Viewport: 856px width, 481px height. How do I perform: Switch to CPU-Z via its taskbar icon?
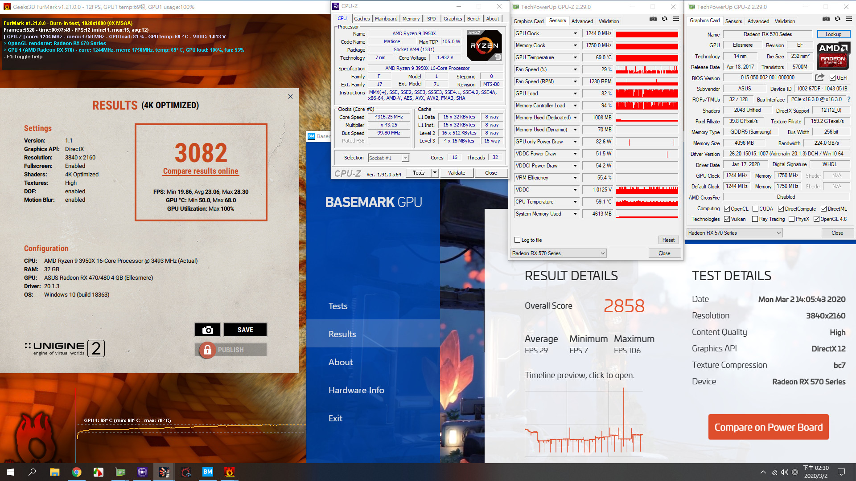pyautogui.click(x=142, y=472)
